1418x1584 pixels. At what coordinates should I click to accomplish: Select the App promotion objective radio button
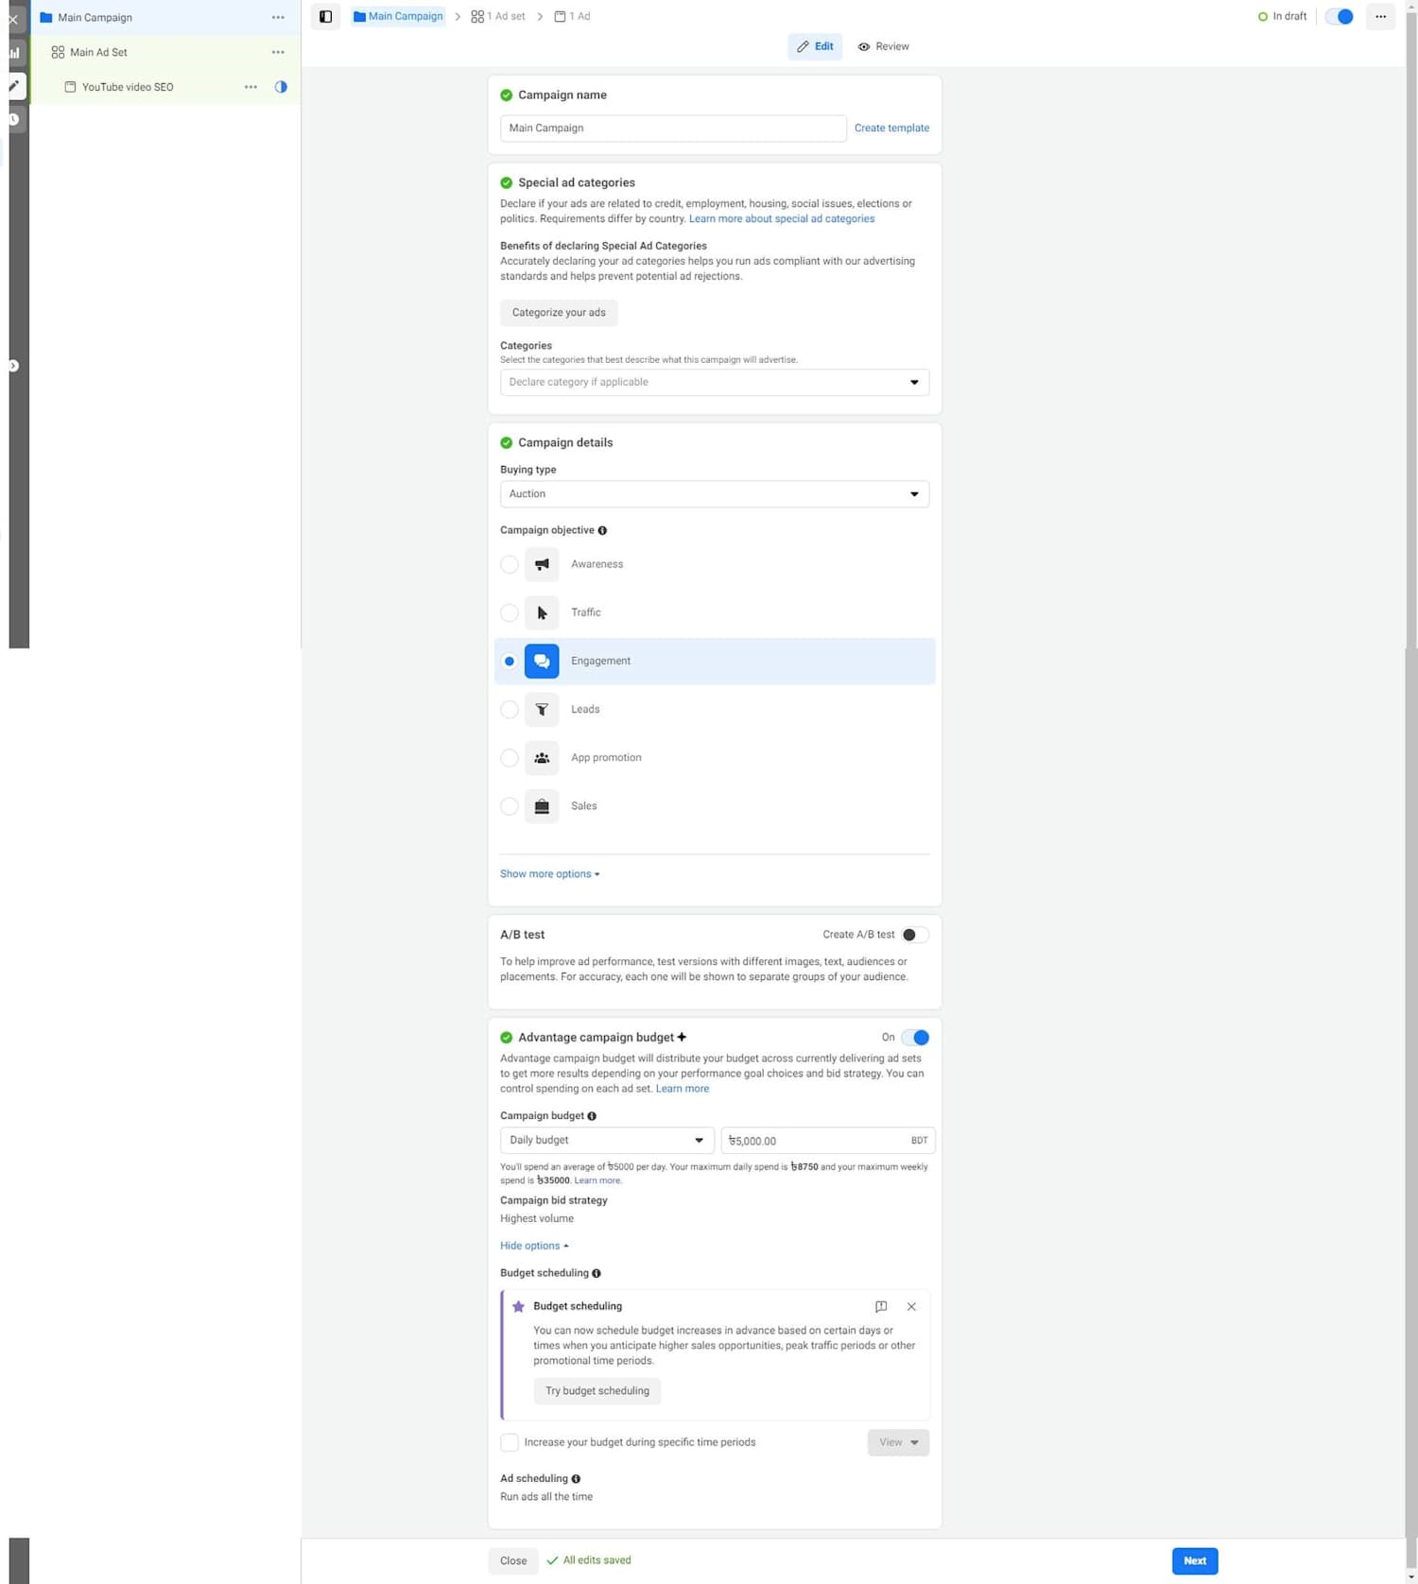click(x=510, y=758)
